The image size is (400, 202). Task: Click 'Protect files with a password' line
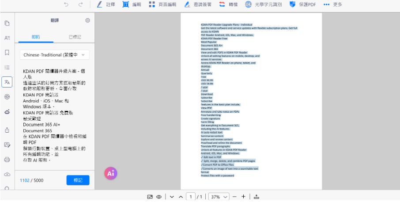pos(217,175)
